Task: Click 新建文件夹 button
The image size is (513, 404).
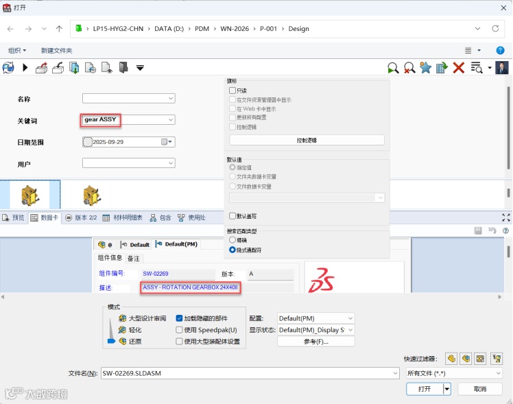Action: click(x=56, y=50)
